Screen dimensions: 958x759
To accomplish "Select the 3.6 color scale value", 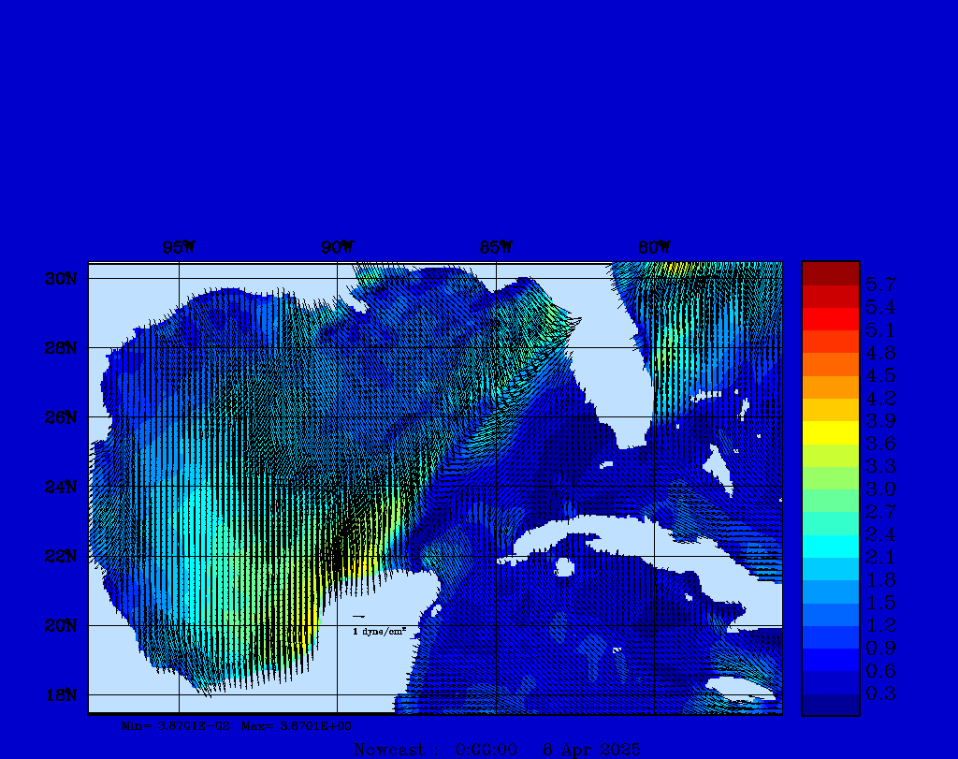I will [880, 444].
